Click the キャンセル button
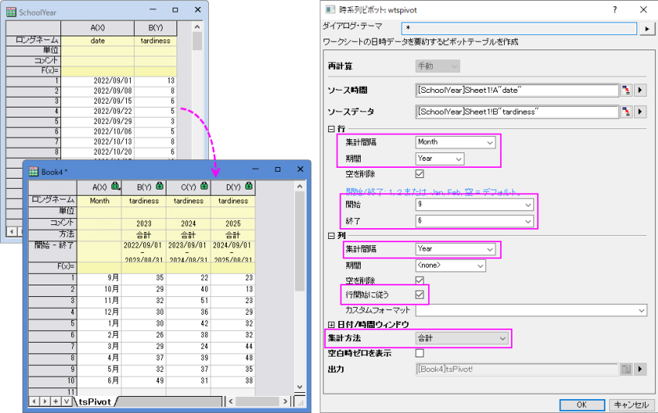Image resolution: width=658 pixels, height=413 pixels. 631,404
